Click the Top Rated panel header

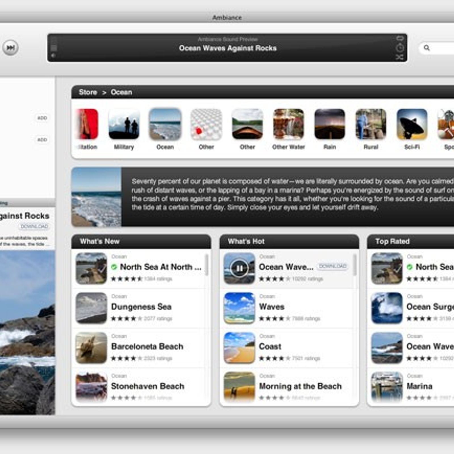411,241
